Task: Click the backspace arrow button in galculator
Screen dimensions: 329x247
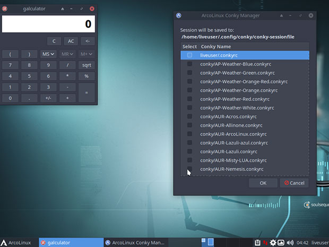Action: [x=88, y=41]
